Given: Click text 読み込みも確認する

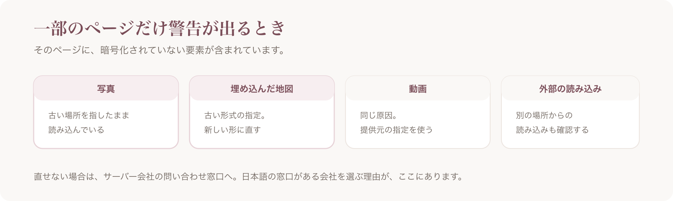Looking at the screenshot, I should coord(553,130).
